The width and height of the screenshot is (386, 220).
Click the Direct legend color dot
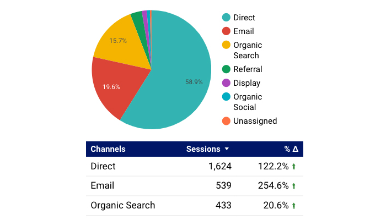(226, 18)
